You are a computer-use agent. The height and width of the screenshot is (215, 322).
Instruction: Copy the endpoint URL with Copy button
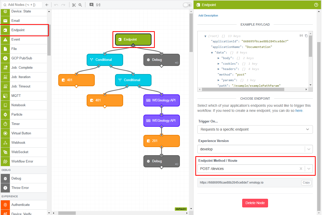tap(306, 183)
